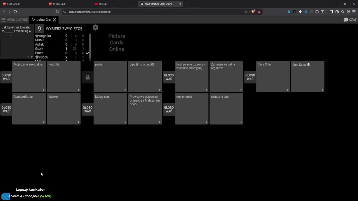Image resolution: width=358 pixels, height=201 pixels.
Task: Toggle the browser sidebar panel icon
Action: 331,12
